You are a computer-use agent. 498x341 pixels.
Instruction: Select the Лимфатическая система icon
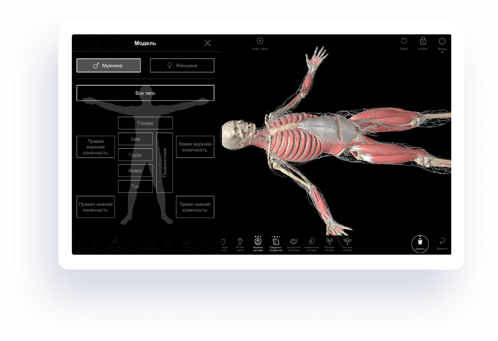312,242
